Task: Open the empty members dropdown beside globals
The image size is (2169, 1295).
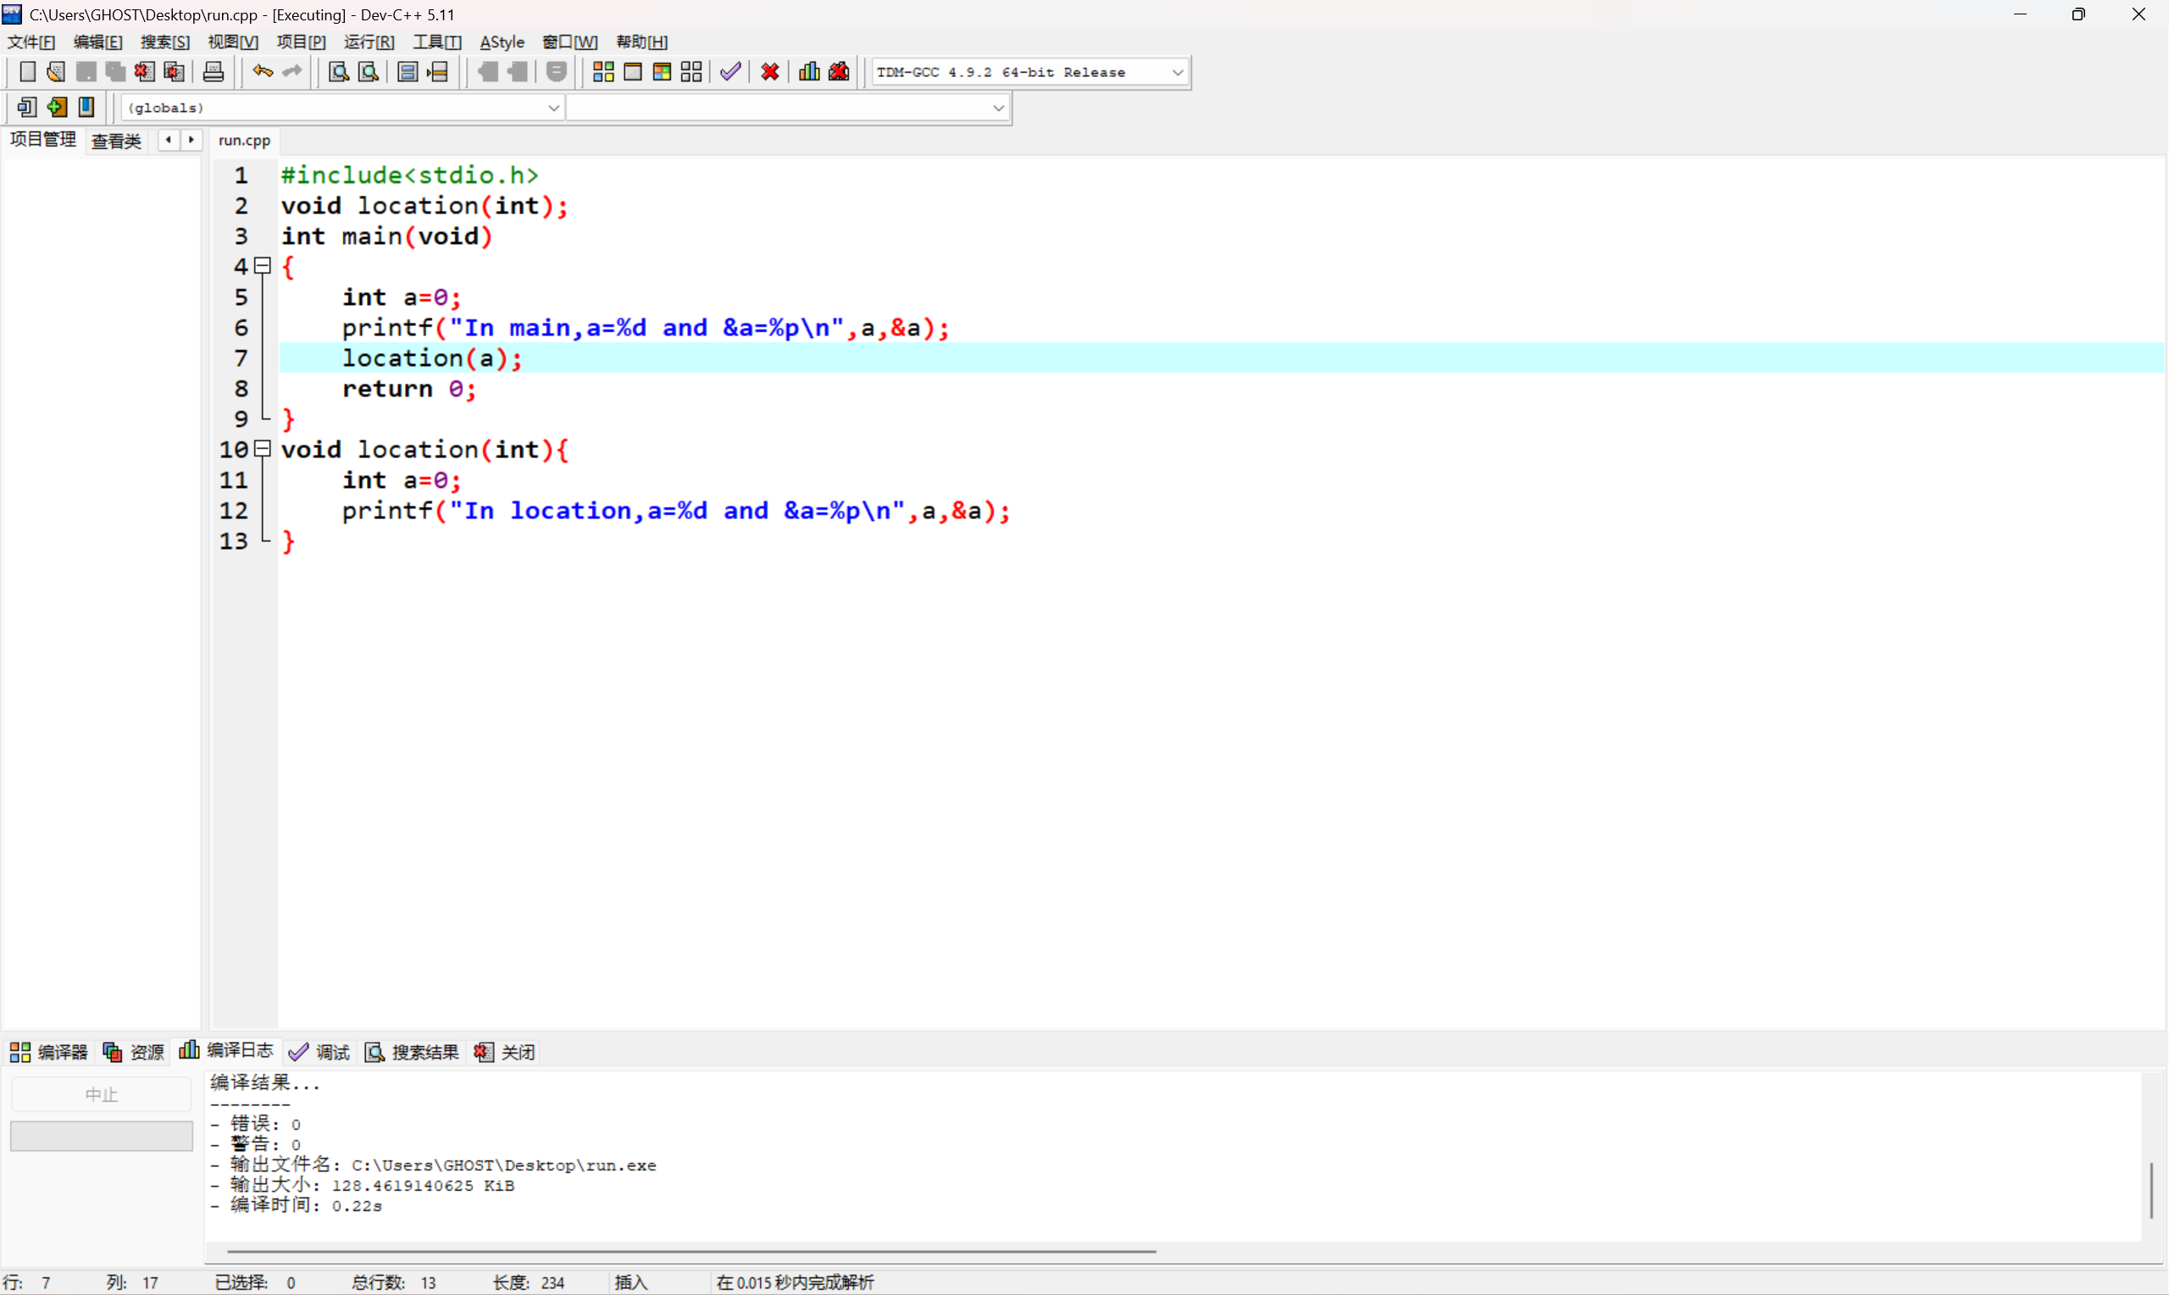Action: [997, 108]
